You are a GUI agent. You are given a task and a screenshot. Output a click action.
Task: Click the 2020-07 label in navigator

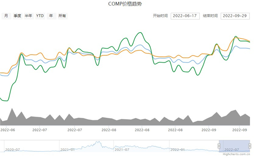pos(12,150)
